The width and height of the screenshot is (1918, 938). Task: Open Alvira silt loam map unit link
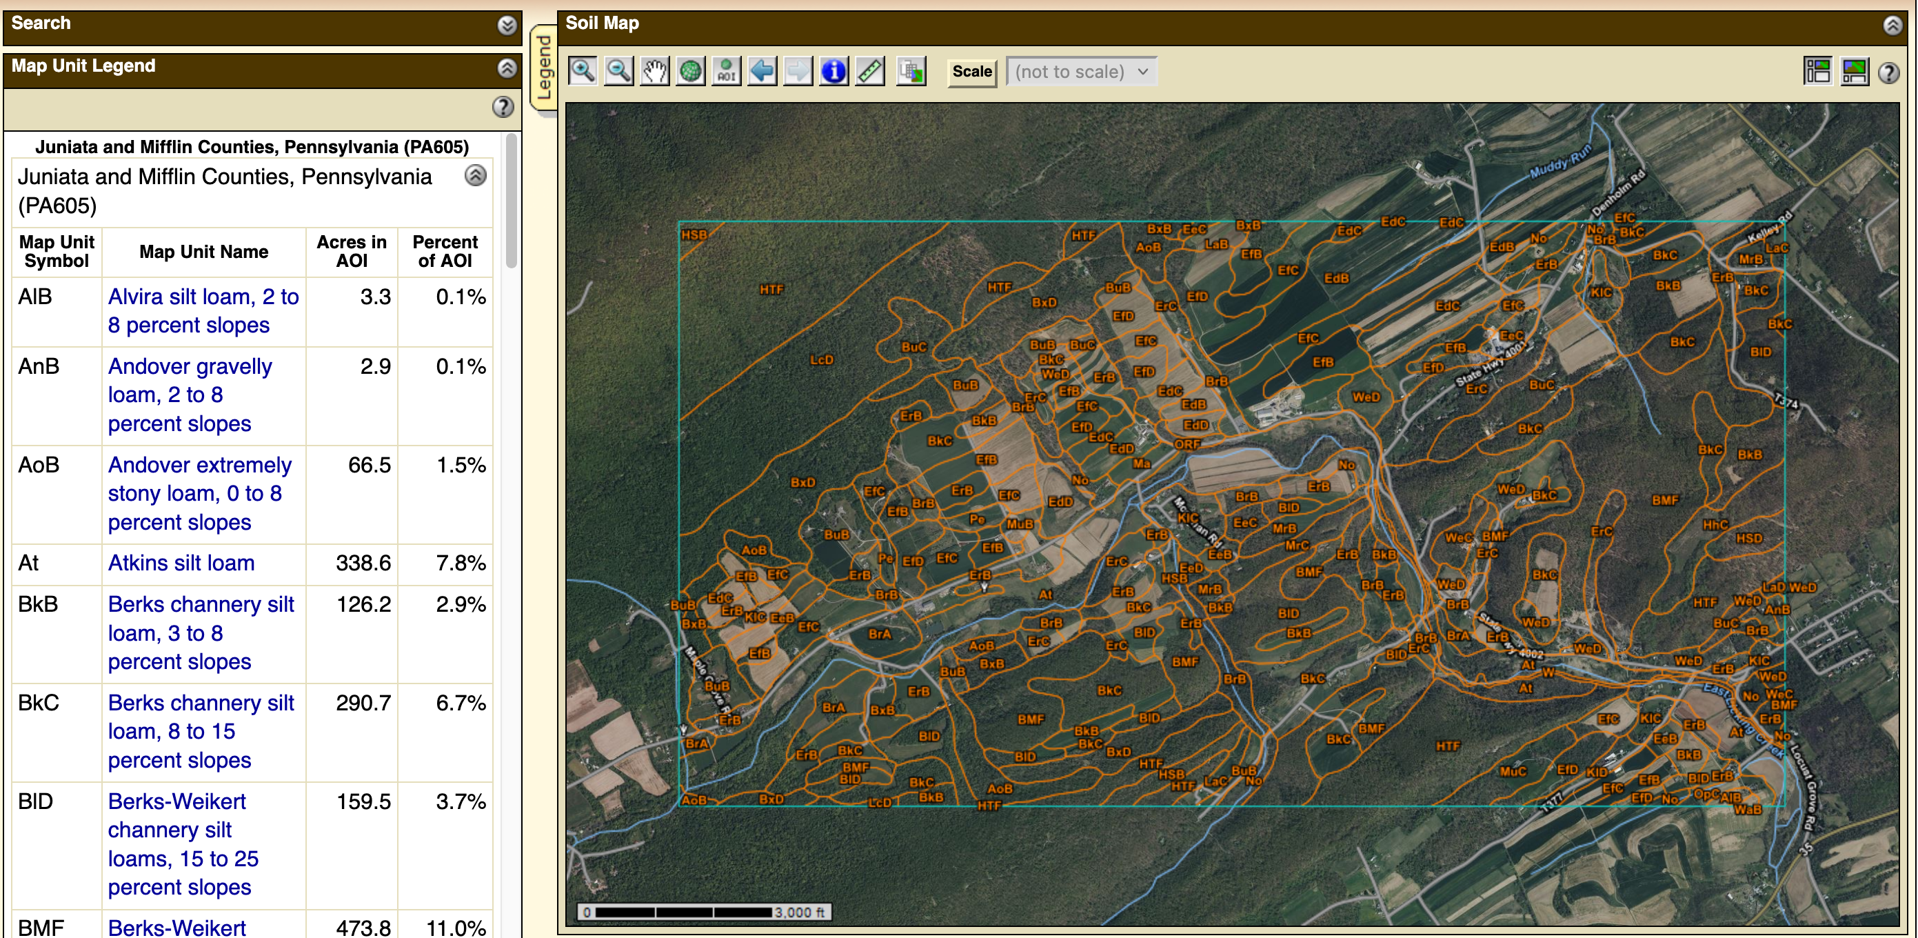click(203, 310)
